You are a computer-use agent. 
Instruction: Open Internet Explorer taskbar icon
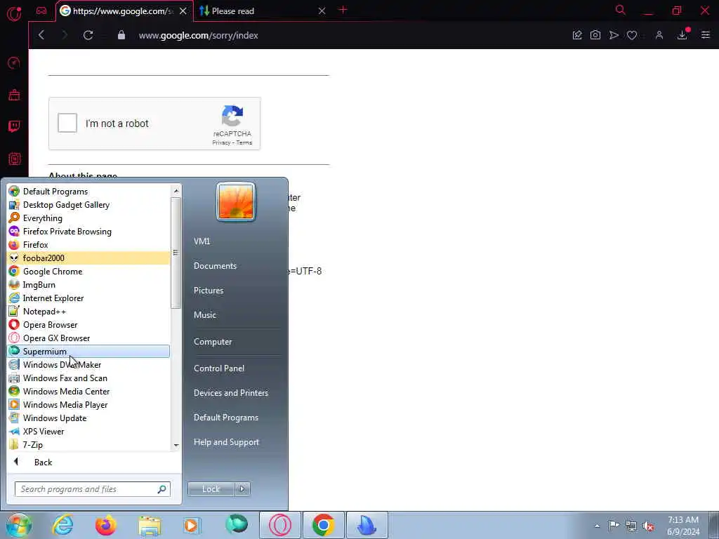coord(62,525)
